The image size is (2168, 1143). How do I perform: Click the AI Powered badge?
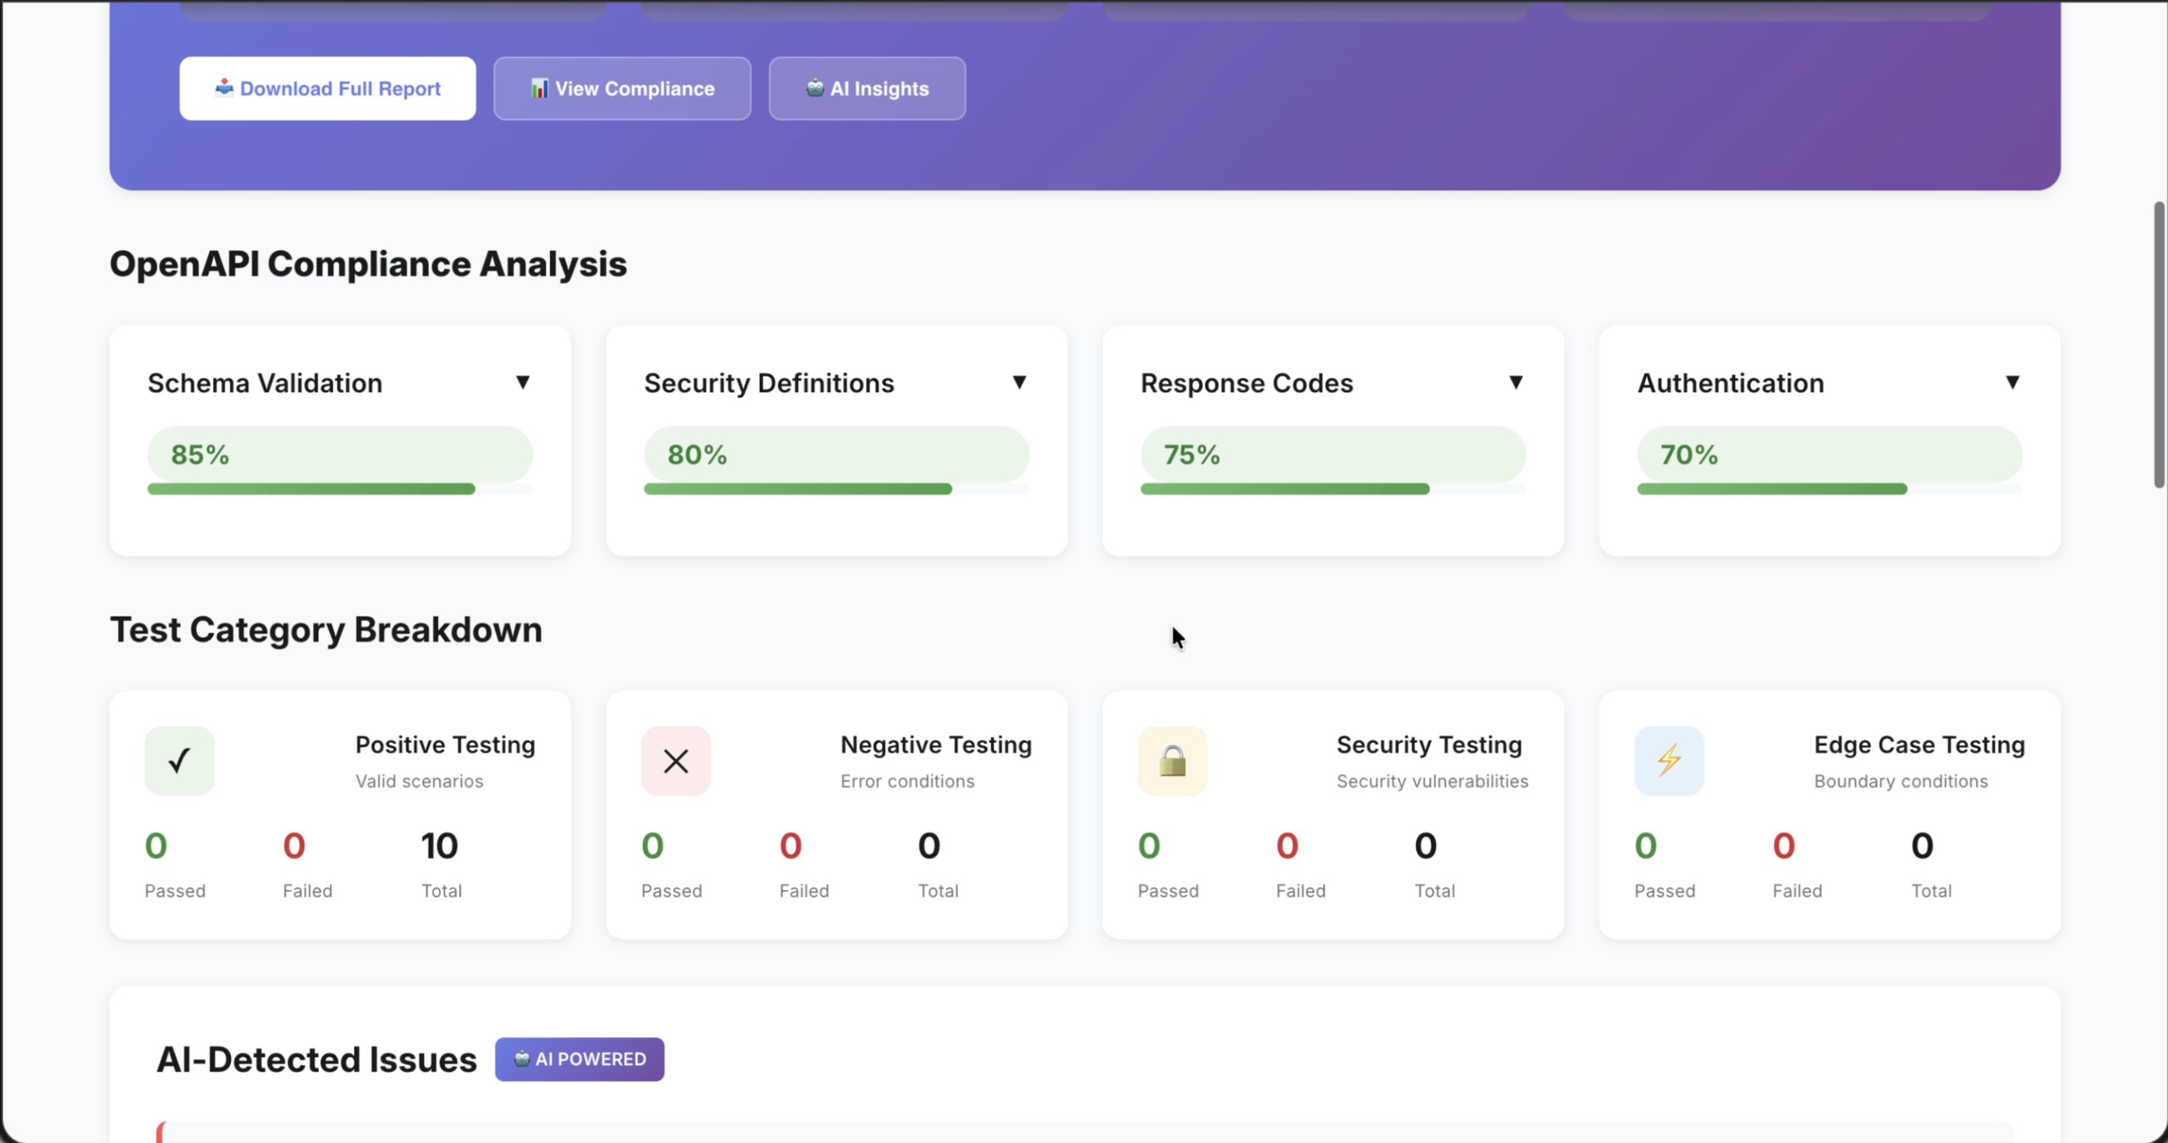pos(579,1059)
